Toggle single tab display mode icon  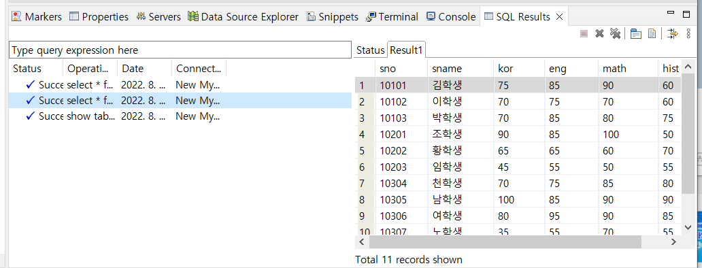(x=636, y=33)
